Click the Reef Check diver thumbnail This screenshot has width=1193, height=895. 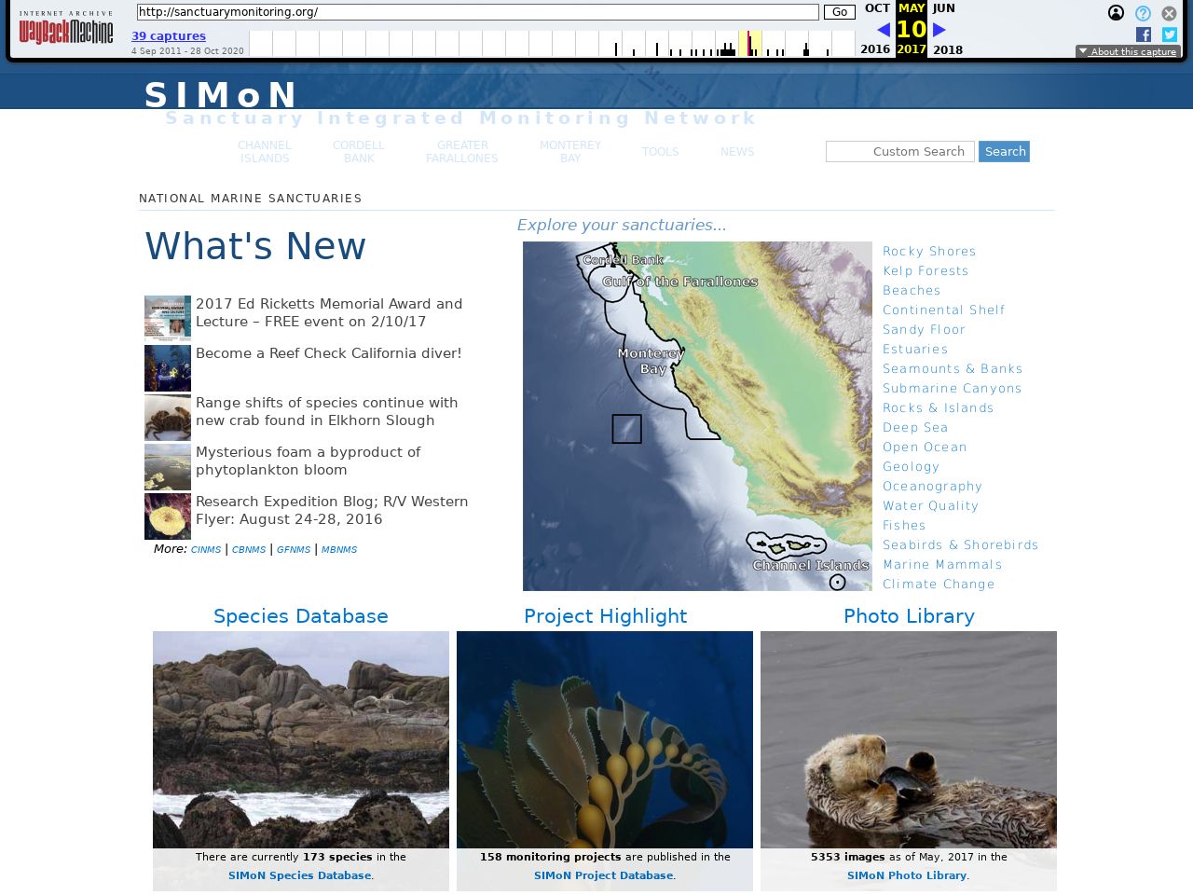168,368
